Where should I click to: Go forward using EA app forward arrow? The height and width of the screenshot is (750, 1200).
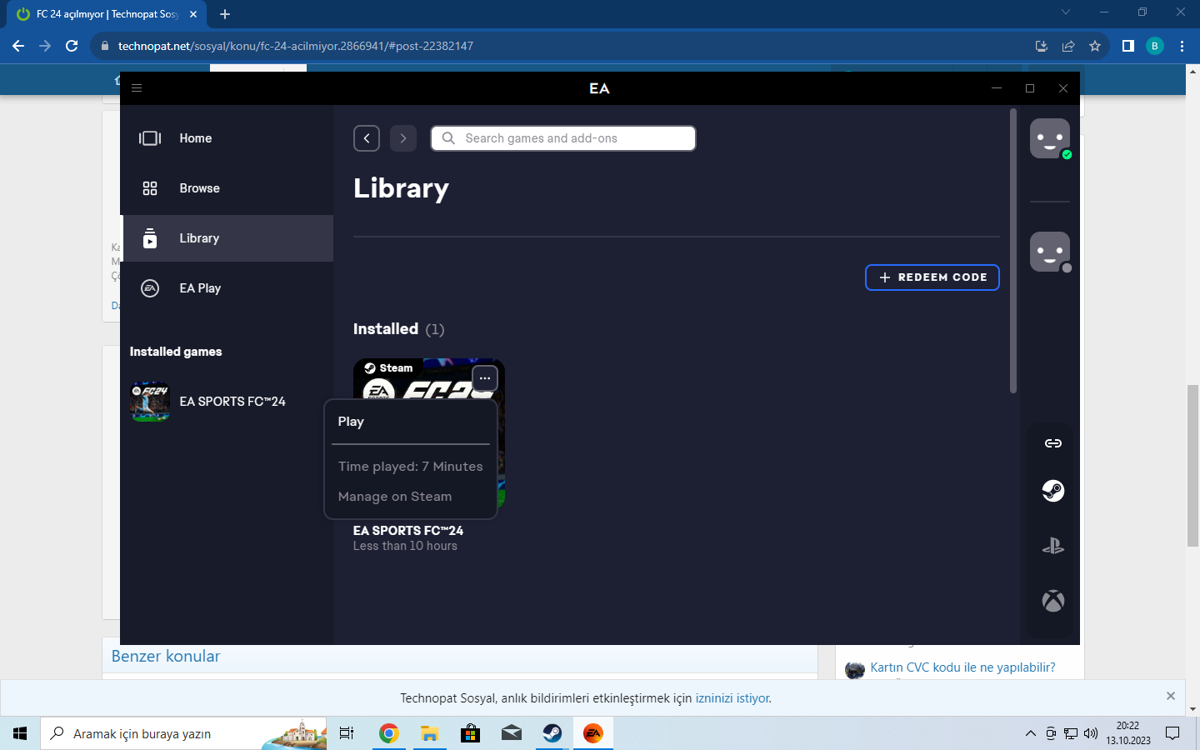[403, 138]
